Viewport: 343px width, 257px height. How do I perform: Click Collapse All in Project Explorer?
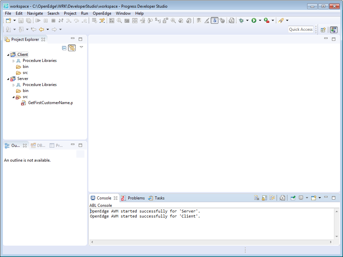[64, 48]
